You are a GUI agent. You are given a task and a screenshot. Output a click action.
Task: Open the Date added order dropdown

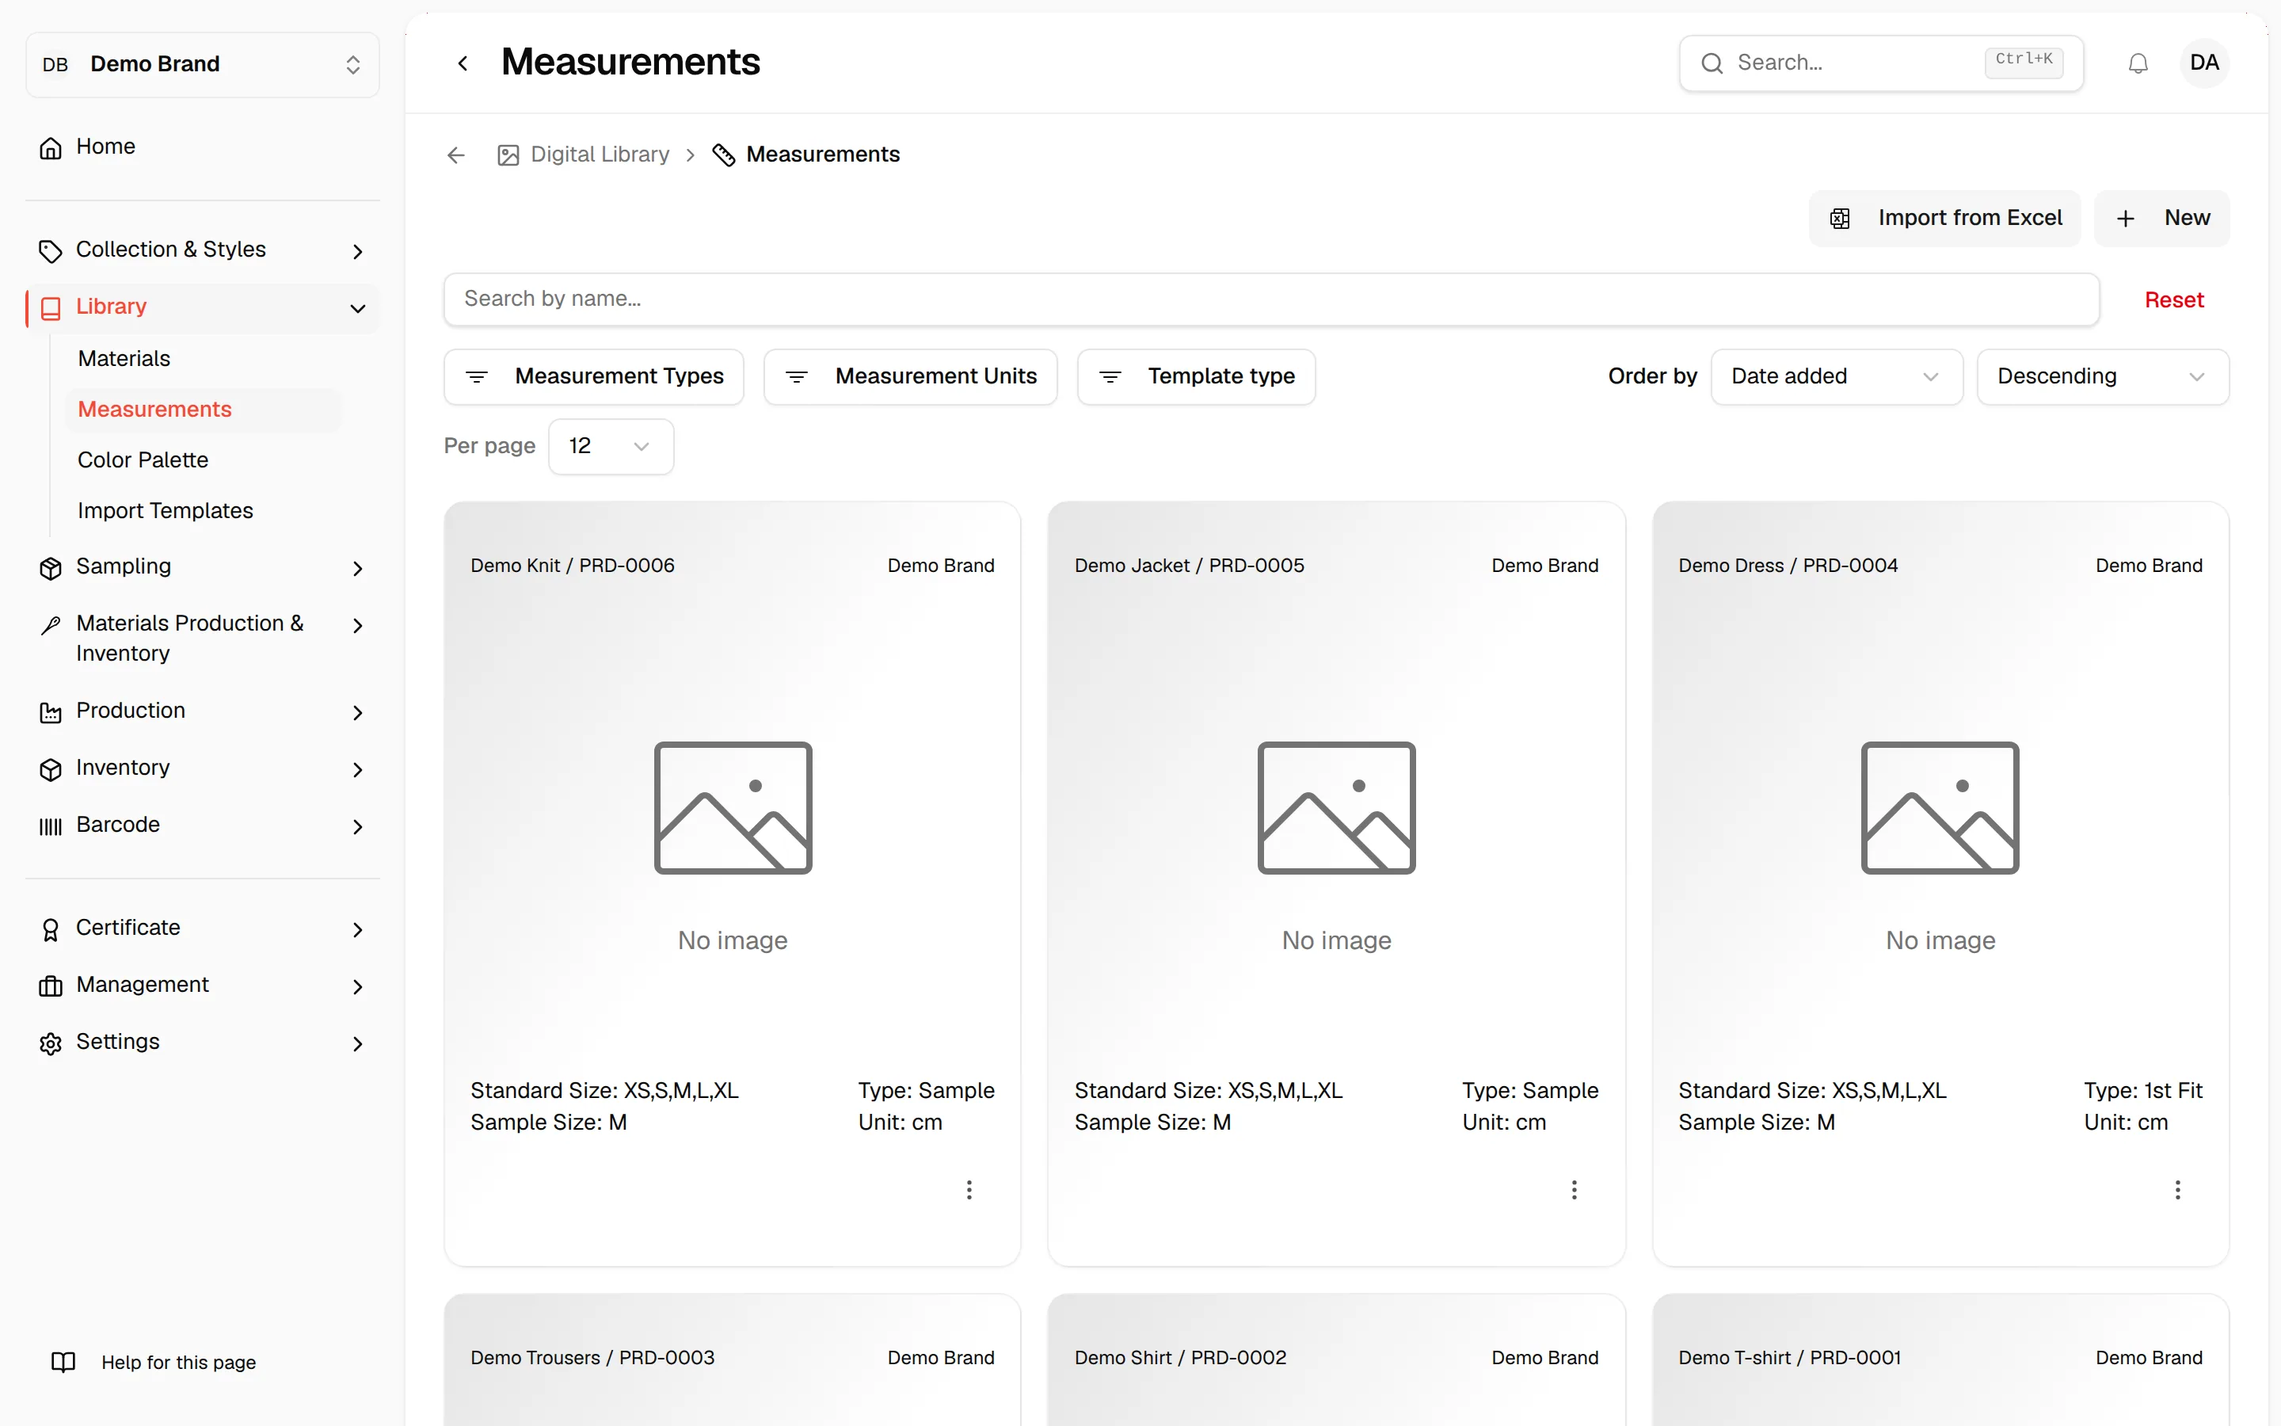click(1836, 376)
